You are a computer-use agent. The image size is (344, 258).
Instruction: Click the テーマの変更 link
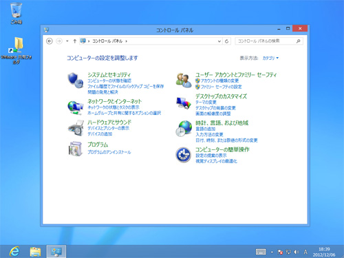point(206,103)
